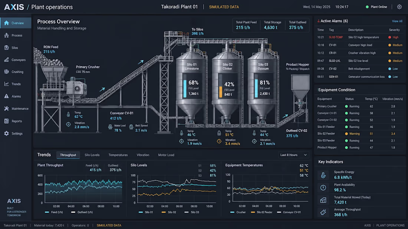Click the Plant Online status indicator

pyautogui.click(x=376, y=7)
